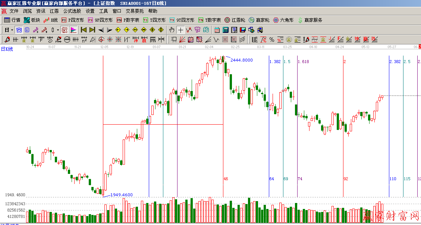Open the 公式选股 menu
This screenshot has height=225, width=421.
pos(72,11)
